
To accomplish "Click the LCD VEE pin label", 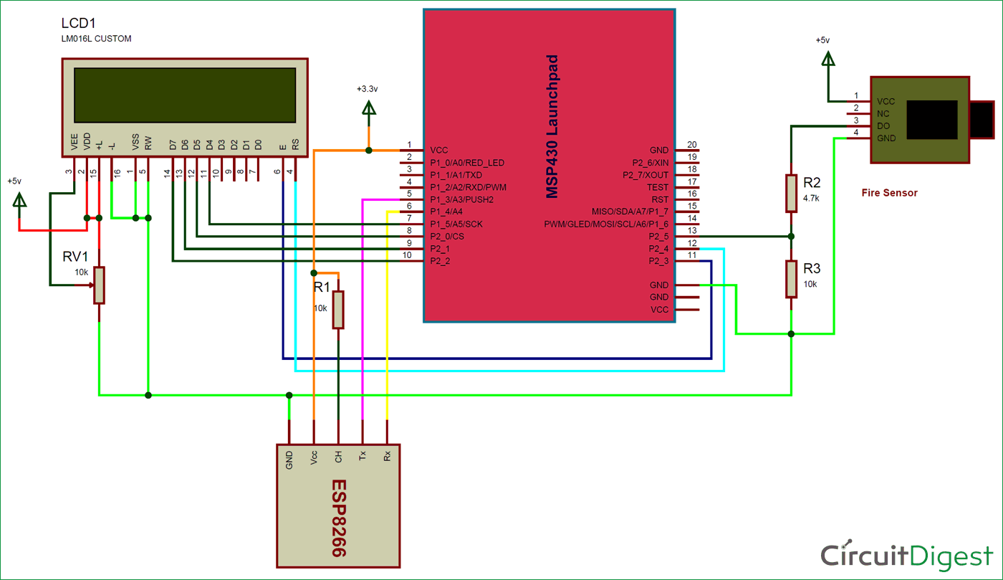I will (75, 142).
